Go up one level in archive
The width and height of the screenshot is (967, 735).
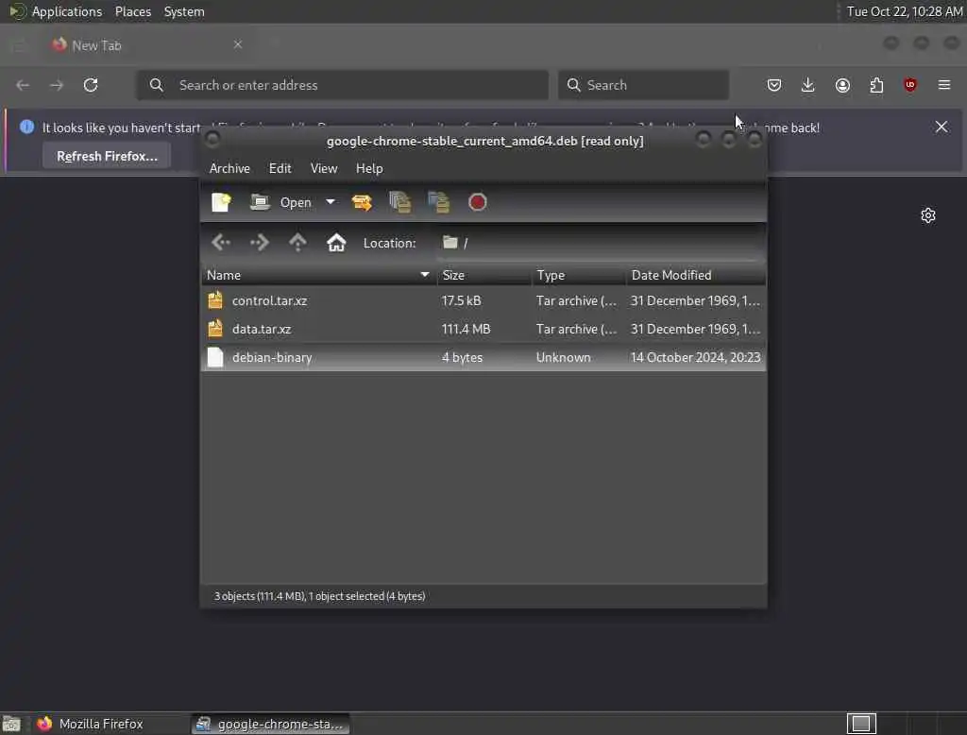click(297, 243)
